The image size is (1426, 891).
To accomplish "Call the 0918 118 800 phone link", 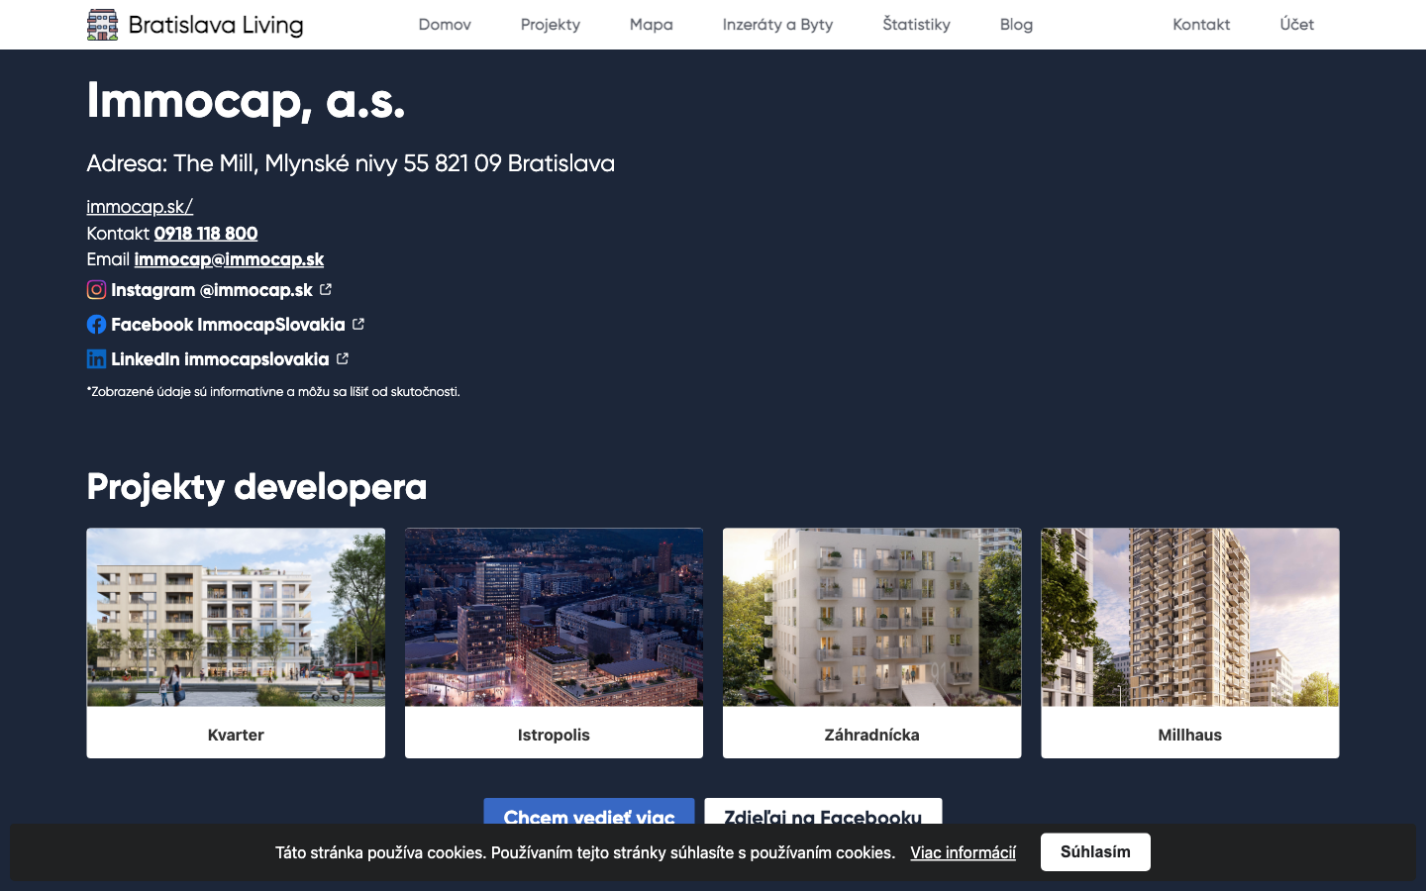I will (206, 234).
